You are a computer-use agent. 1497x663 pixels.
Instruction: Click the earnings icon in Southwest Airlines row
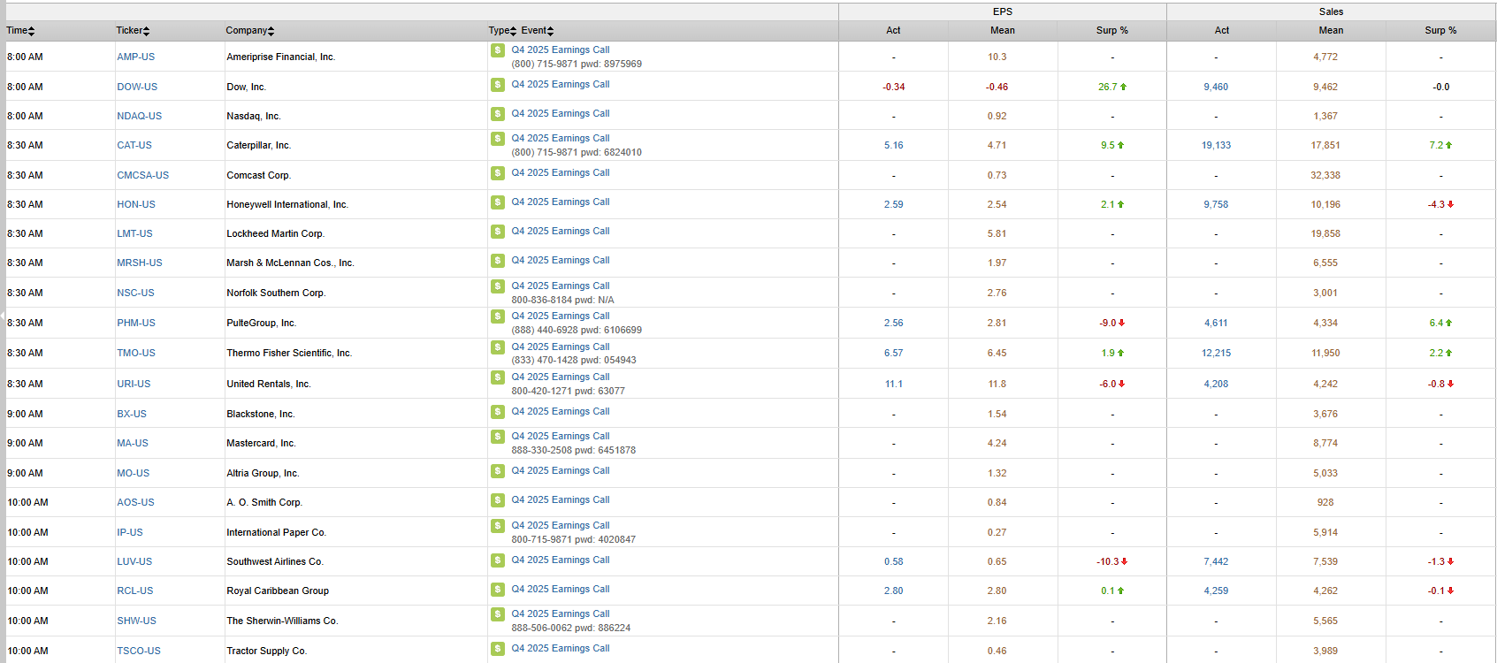coord(498,560)
